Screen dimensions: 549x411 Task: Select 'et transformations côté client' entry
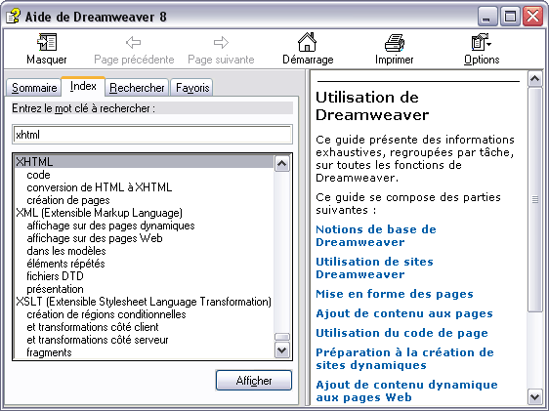(x=93, y=327)
